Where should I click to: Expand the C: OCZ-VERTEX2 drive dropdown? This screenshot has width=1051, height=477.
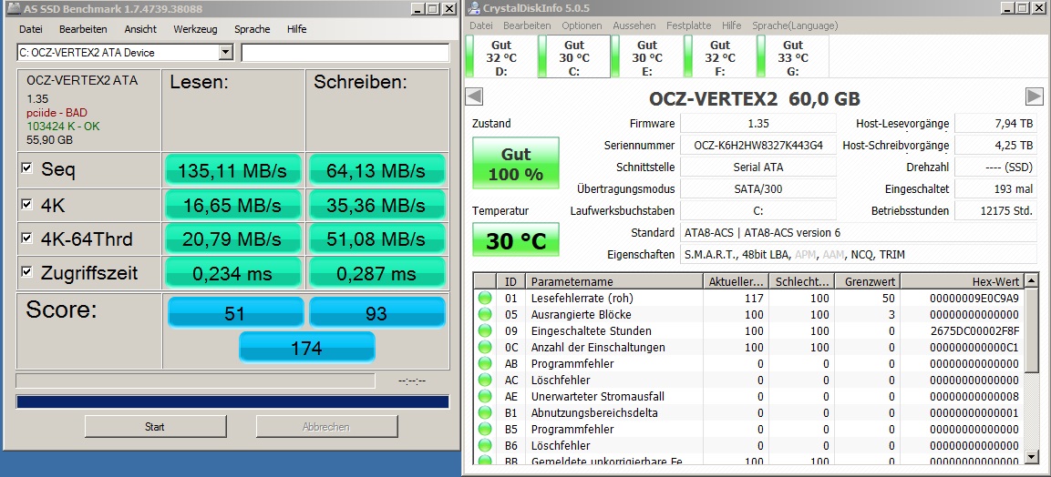coord(226,52)
